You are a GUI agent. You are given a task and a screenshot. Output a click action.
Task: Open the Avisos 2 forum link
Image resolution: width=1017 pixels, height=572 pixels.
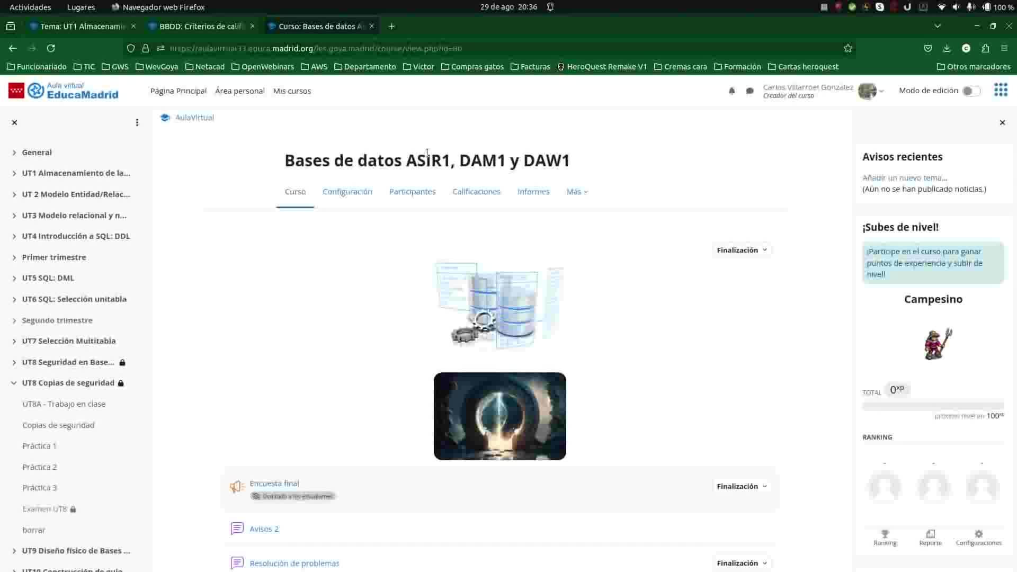(264, 529)
